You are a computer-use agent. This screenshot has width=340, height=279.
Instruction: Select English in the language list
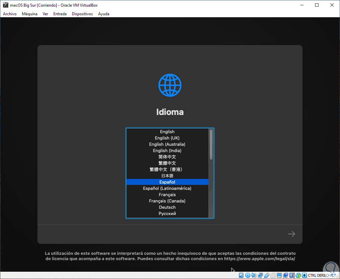pyautogui.click(x=167, y=132)
